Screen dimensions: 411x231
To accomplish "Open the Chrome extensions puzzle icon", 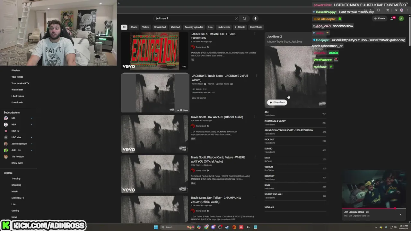I will 379,10.
